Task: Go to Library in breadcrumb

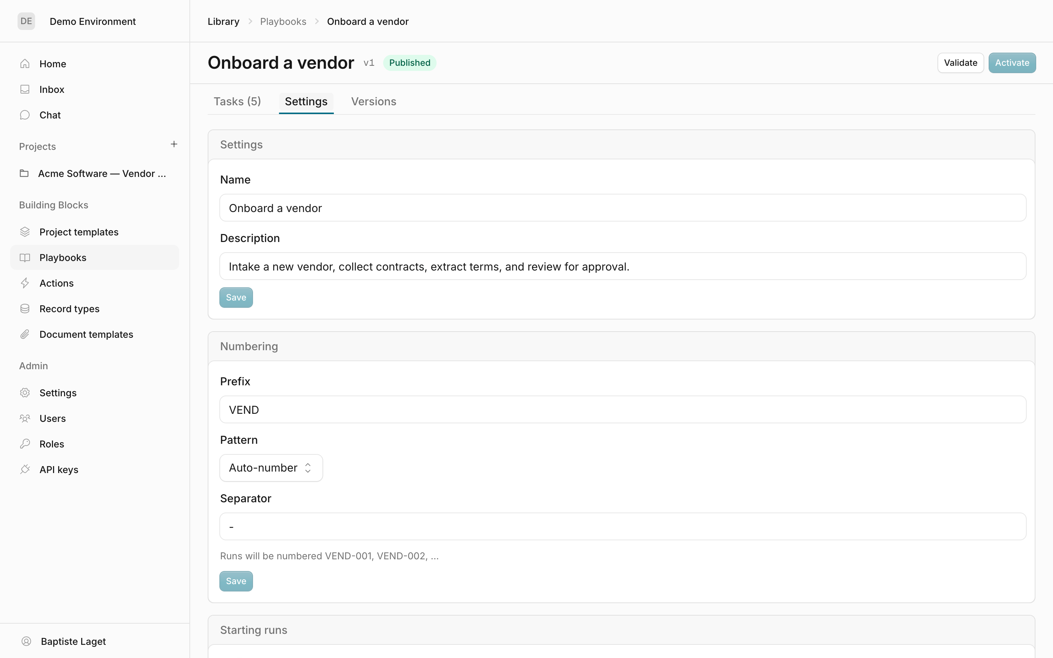Action: click(x=223, y=21)
